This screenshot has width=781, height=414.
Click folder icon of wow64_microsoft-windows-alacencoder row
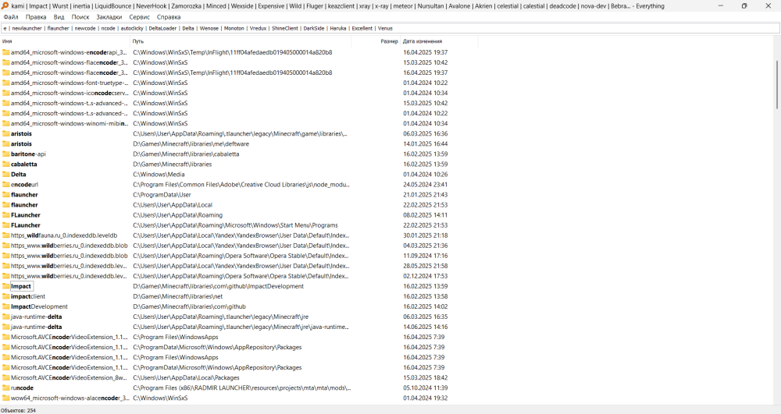[x=6, y=398]
